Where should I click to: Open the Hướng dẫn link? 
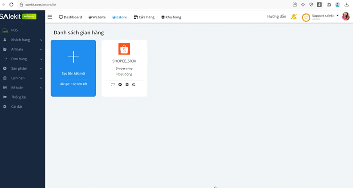(276, 17)
